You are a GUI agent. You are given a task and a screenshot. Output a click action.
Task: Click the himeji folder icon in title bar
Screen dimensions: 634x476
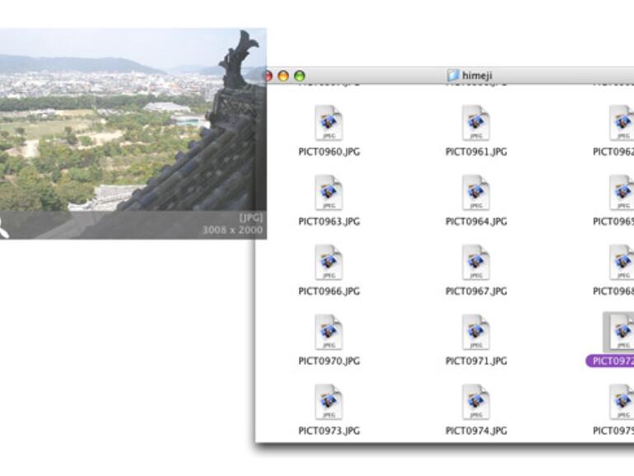coord(453,75)
